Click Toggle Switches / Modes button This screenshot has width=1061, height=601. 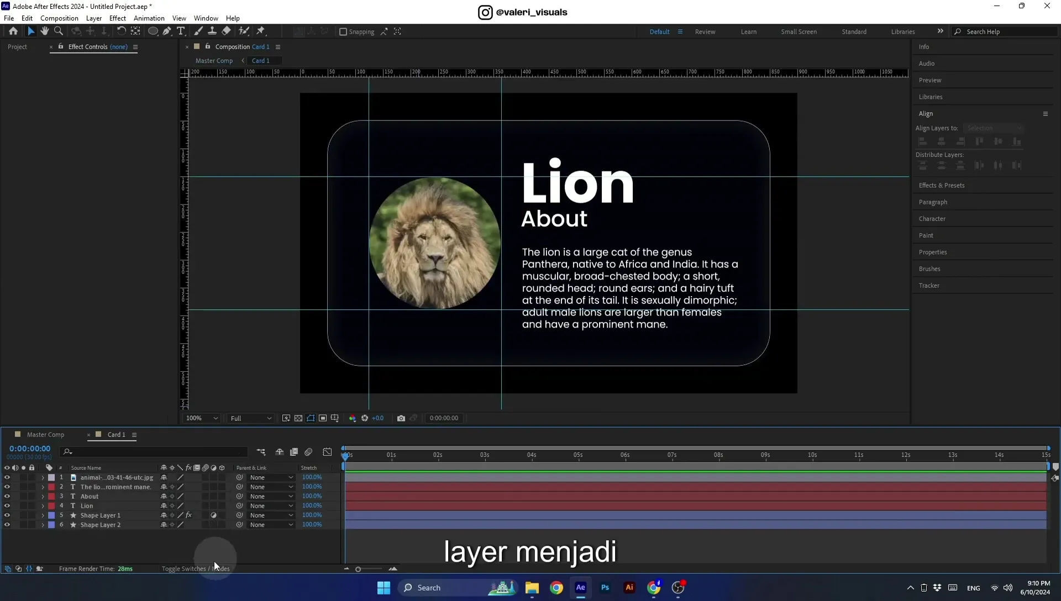coord(196,568)
